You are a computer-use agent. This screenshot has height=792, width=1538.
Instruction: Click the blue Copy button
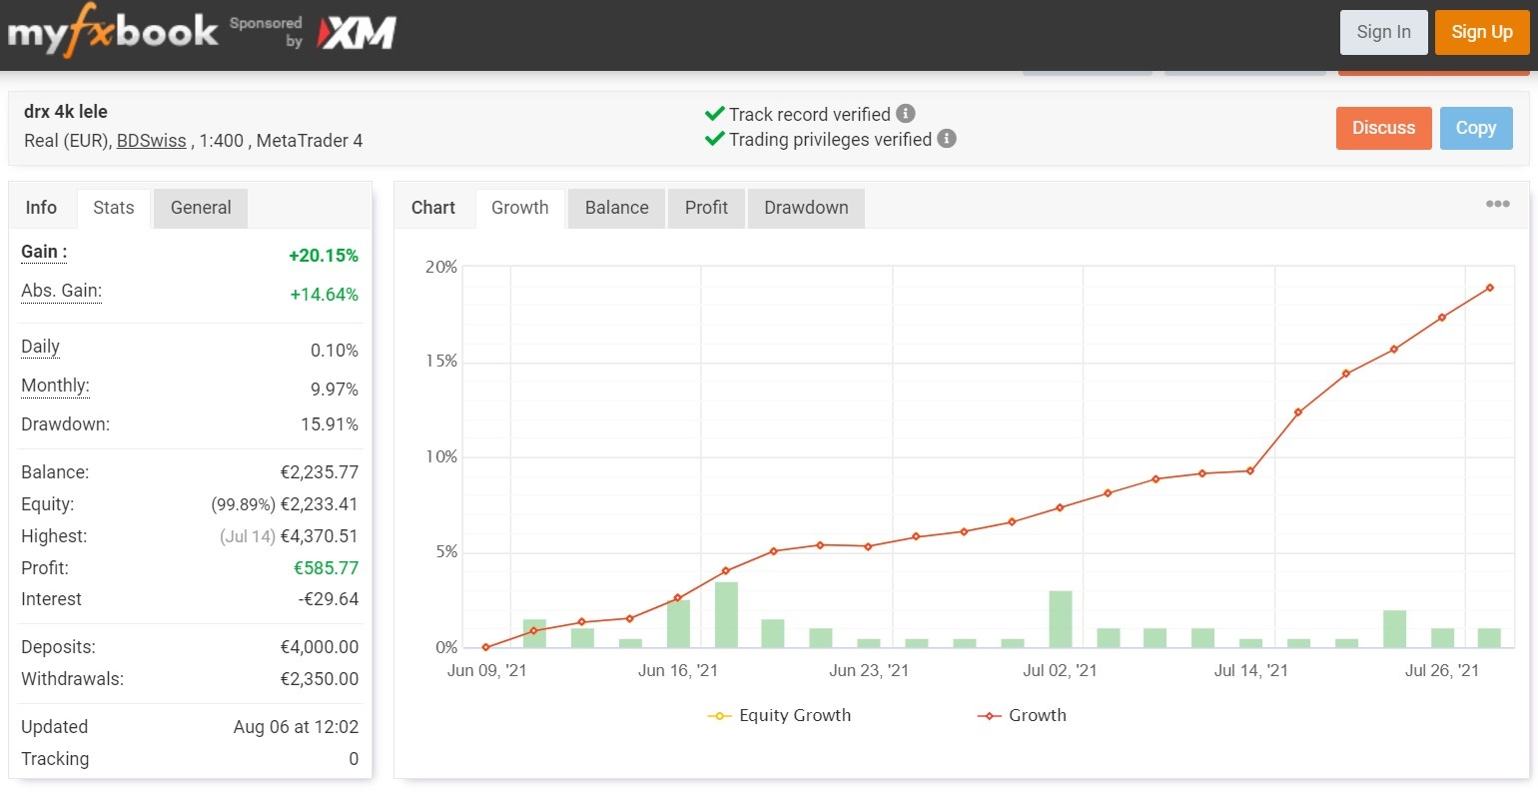coord(1475,128)
